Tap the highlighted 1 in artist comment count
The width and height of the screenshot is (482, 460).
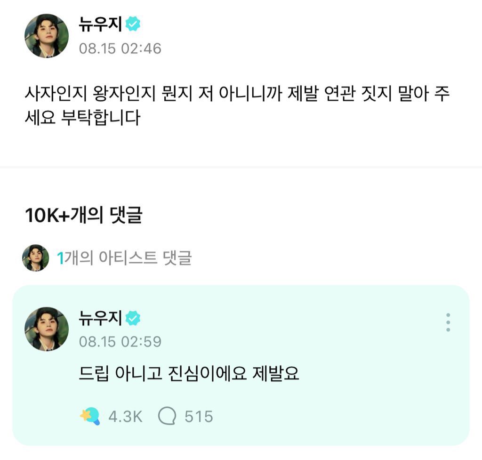tap(60, 258)
